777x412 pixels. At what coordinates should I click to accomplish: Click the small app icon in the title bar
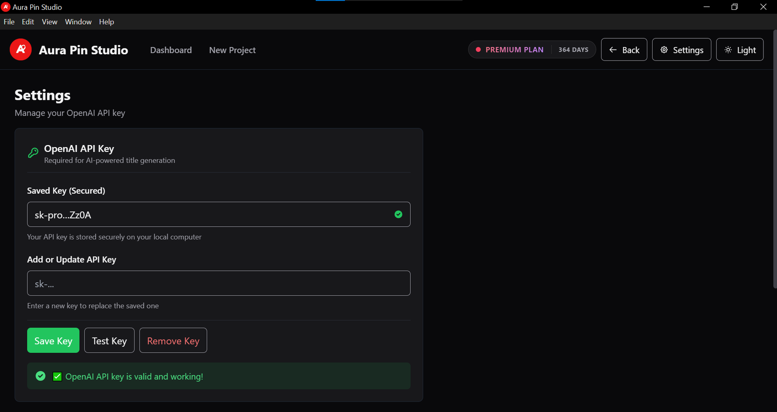click(6, 7)
